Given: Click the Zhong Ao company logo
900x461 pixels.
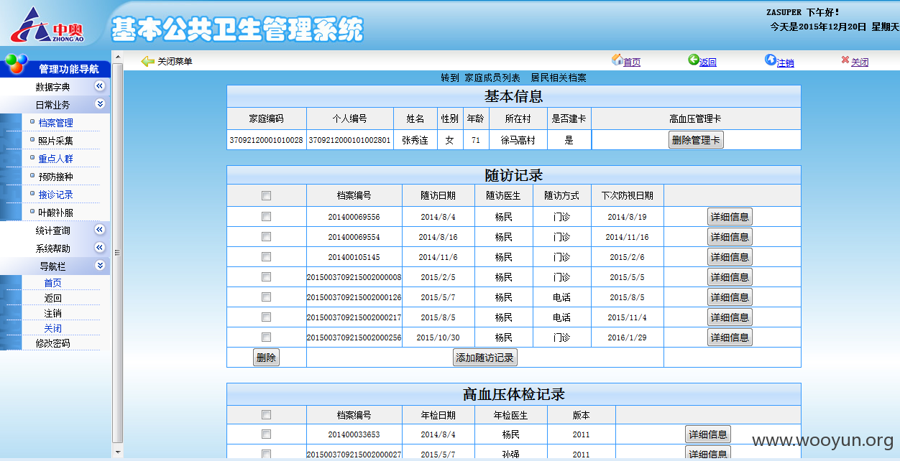Looking at the screenshot, I should 47,24.
